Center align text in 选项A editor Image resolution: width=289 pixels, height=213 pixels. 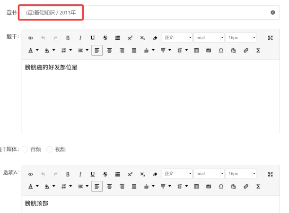click(x=109, y=186)
